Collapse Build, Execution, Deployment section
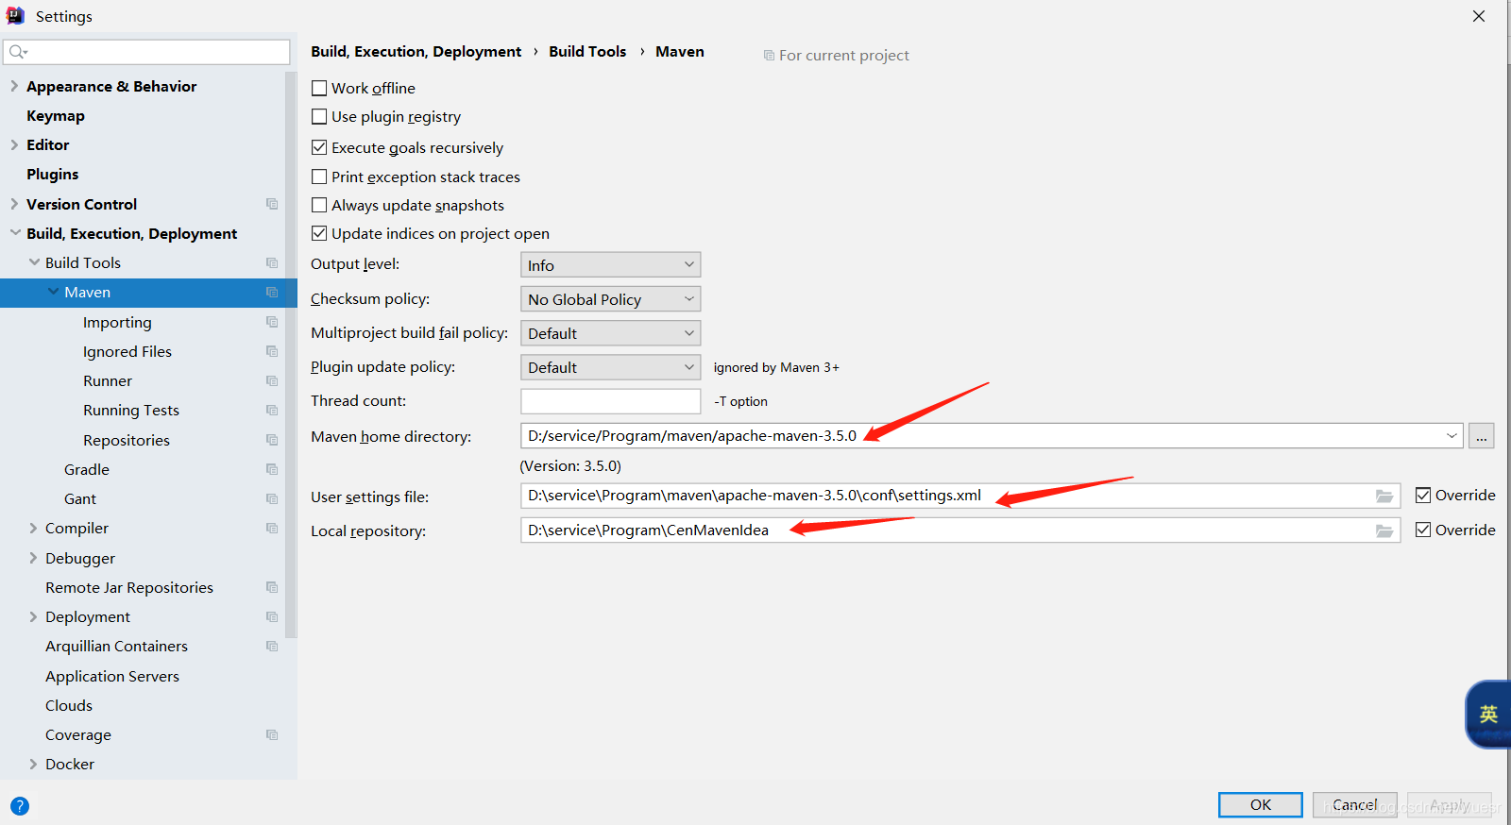The height and width of the screenshot is (825, 1511). (15, 233)
